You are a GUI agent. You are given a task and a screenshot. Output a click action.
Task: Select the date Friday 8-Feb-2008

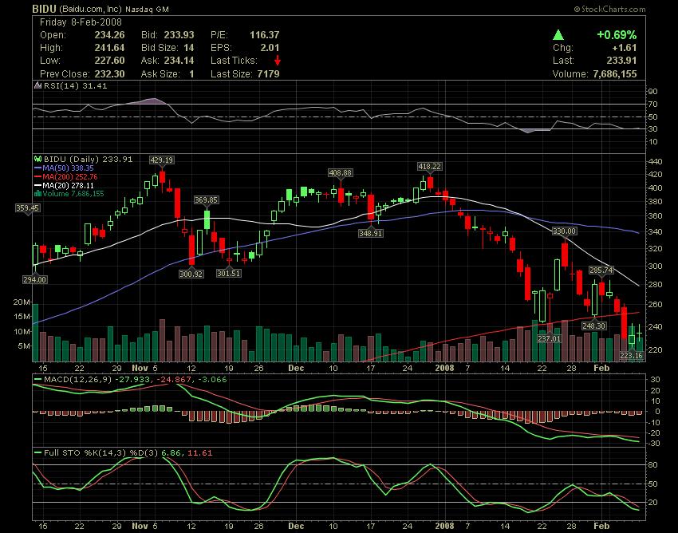pyautogui.click(x=81, y=22)
